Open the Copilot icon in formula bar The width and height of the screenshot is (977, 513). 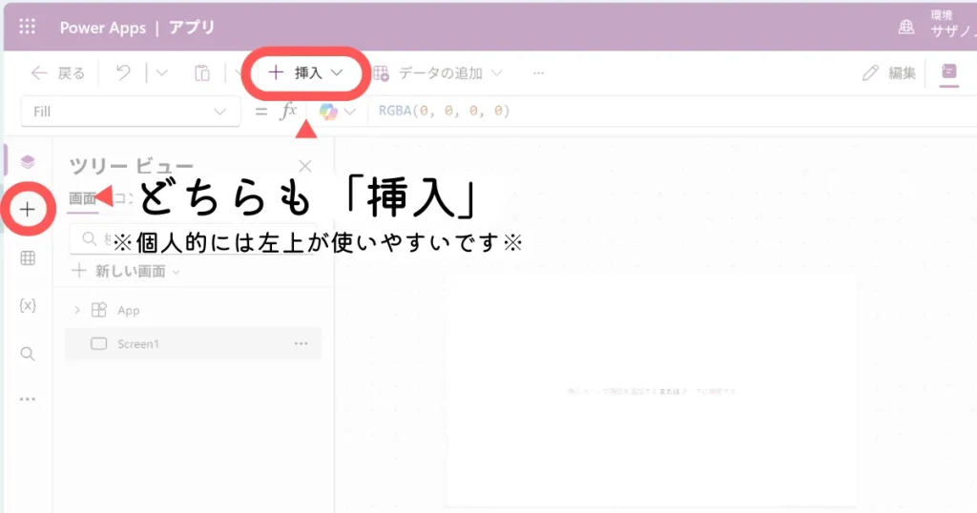(329, 112)
